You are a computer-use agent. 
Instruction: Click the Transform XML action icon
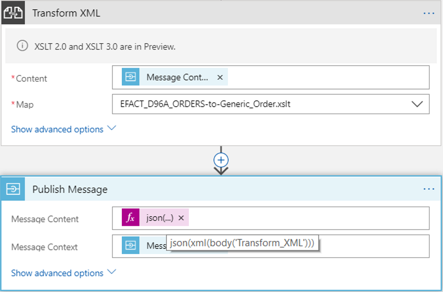[12, 12]
